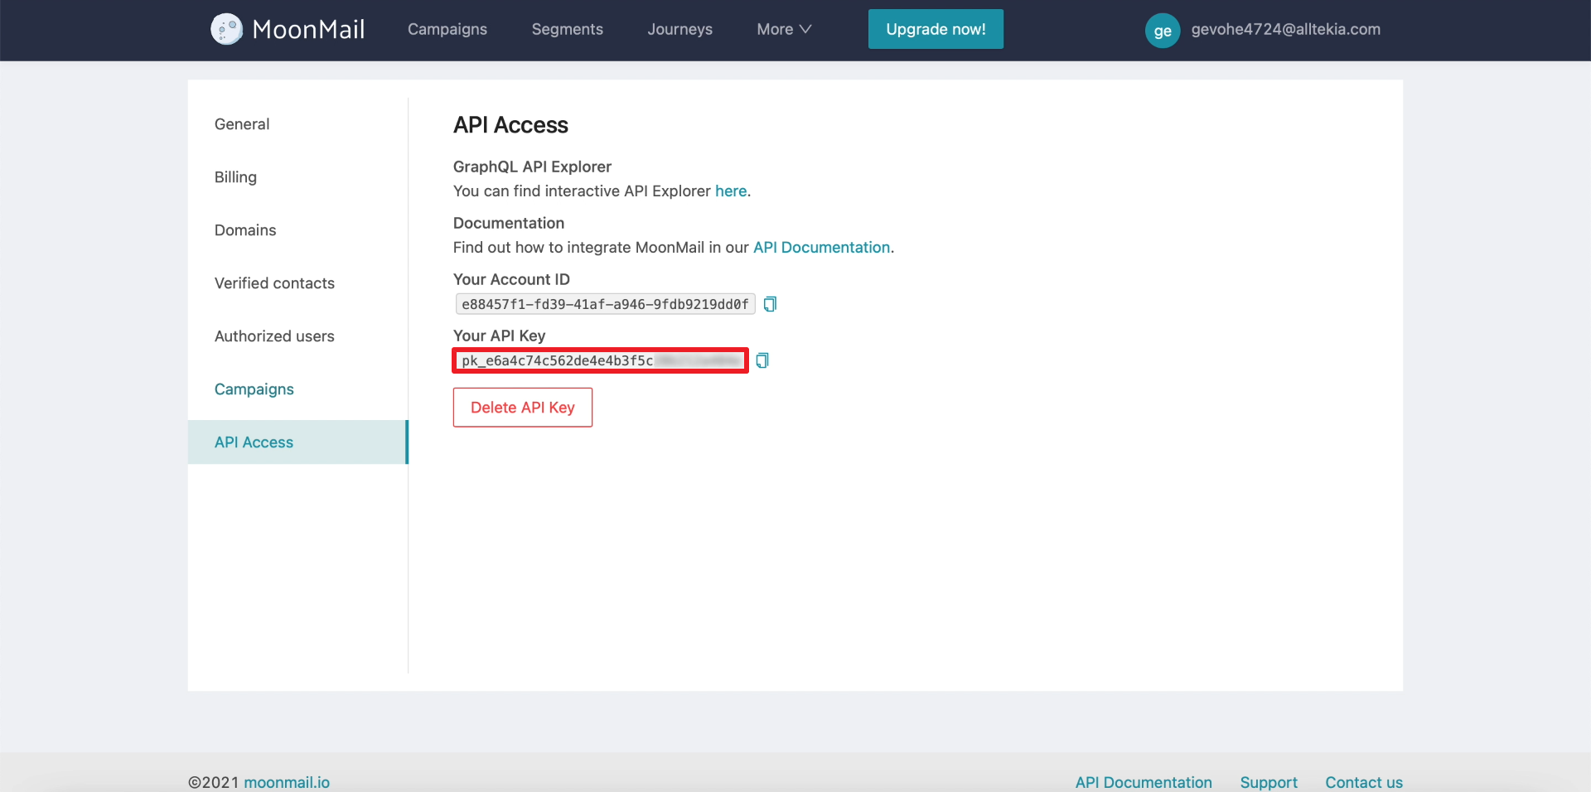Click the MoonMail brand name text
Viewport: 1591px width, 792px height.
(x=308, y=29)
